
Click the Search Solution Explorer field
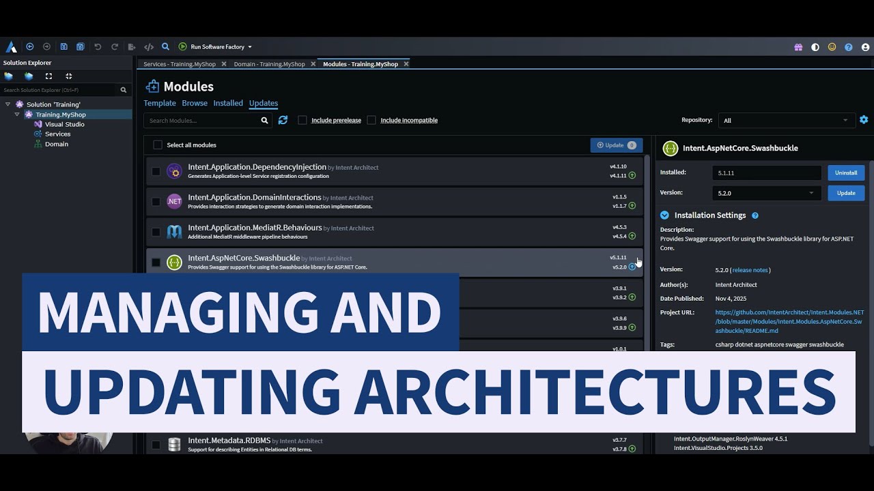coord(59,90)
